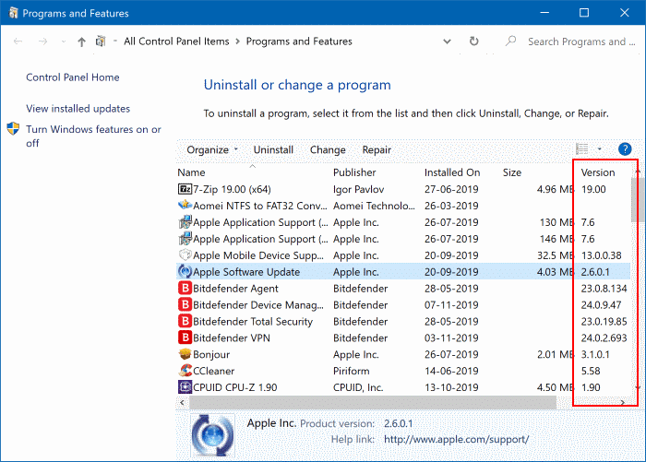Click the 32.5 MB size cell
Viewport: 646px width, 462px height.
[x=555, y=255]
